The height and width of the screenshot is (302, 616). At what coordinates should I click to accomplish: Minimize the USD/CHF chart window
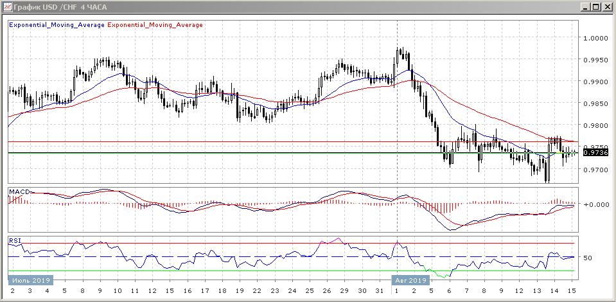[586, 7]
